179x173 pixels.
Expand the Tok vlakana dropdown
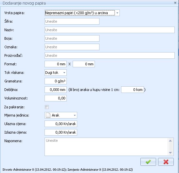64,73
